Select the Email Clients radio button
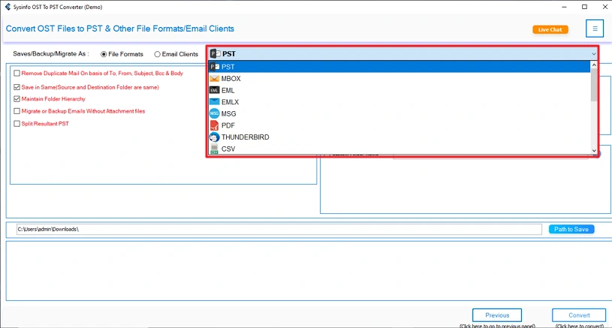 (x=157, y=54)
